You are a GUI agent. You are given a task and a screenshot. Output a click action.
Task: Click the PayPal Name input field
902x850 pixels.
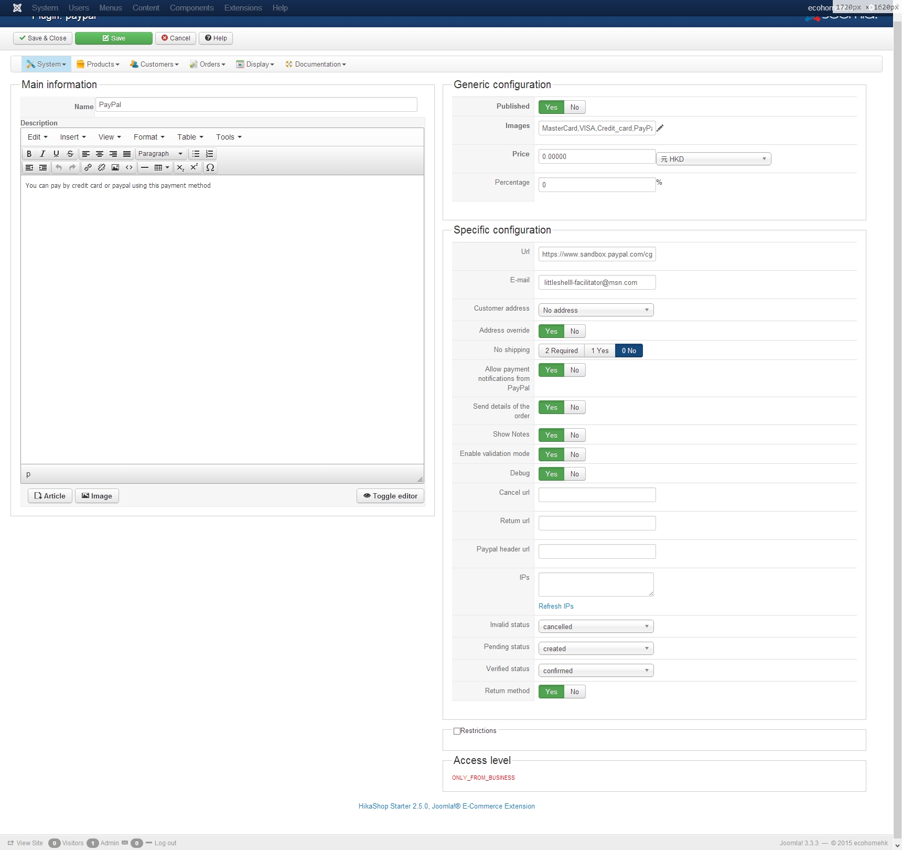(256, 104)
